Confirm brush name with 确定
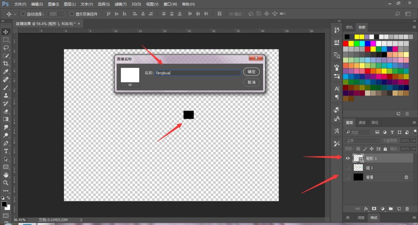 (x=252, y=72)
